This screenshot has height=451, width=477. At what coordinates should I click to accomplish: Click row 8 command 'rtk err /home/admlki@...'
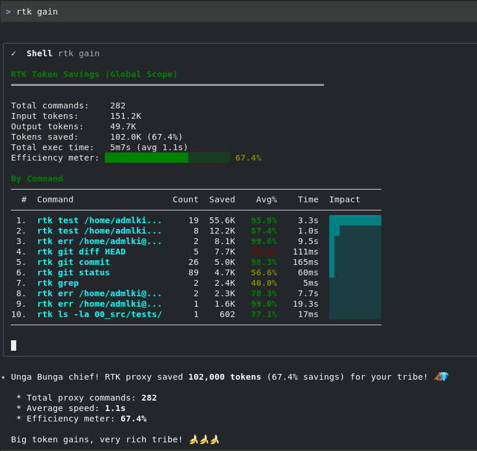coord(100,293)
